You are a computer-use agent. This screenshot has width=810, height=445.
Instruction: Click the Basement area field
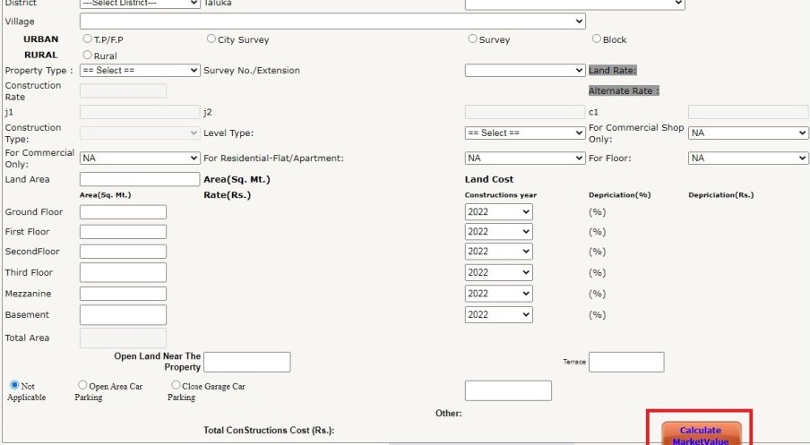click(x=123, y=315)
